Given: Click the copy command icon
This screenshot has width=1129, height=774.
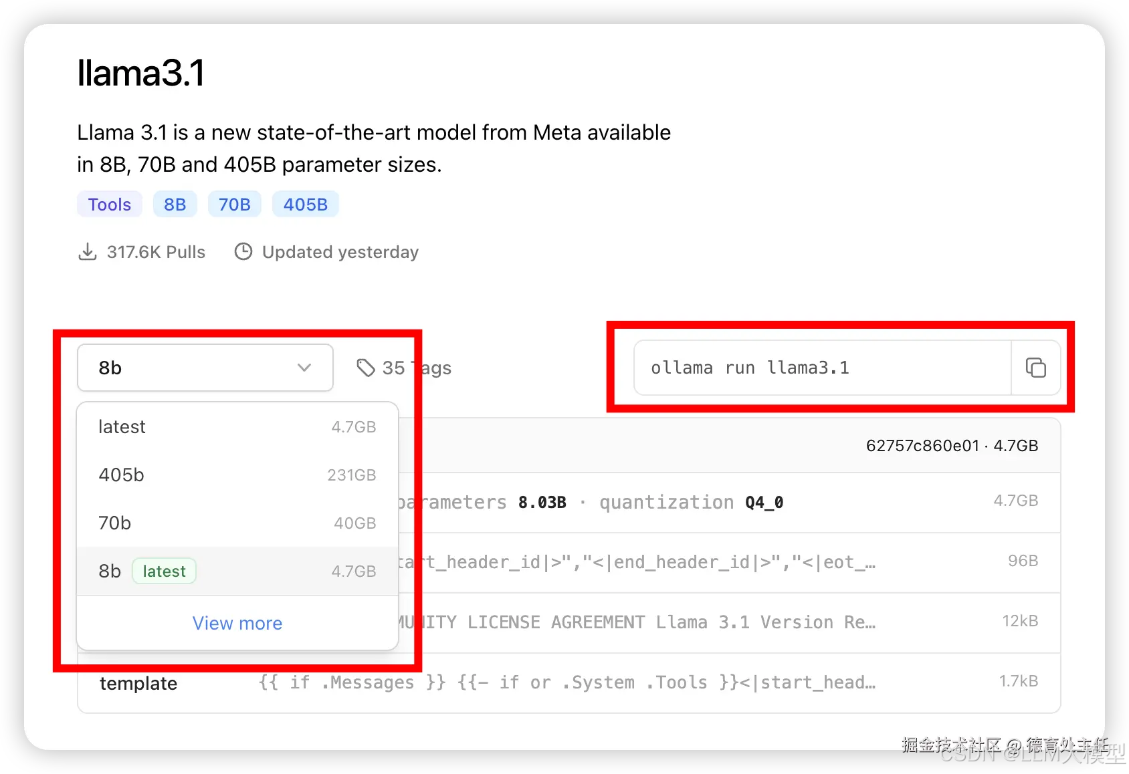Looking at the screenshot, I should (1035, 368).
